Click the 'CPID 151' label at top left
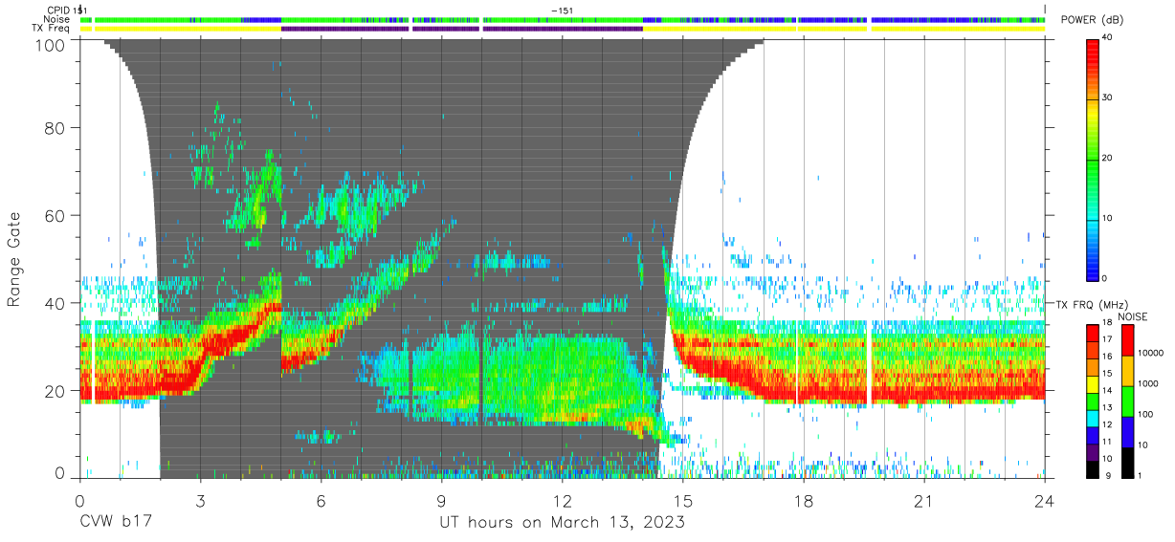 pos(67,10)
